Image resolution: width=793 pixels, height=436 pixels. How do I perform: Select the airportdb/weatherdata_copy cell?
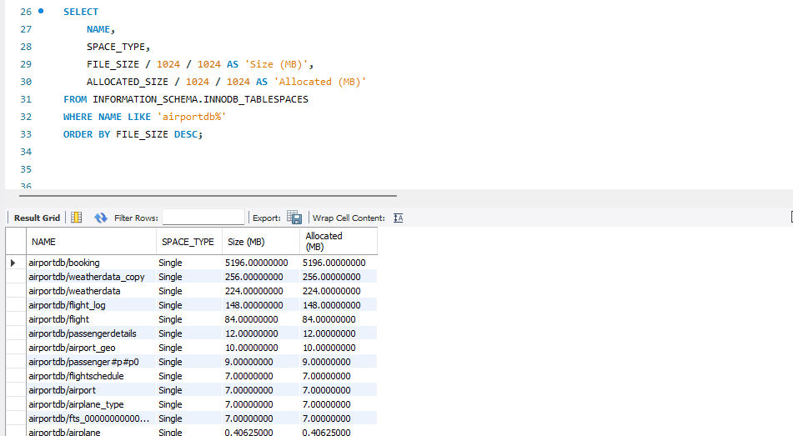(86, 277)
